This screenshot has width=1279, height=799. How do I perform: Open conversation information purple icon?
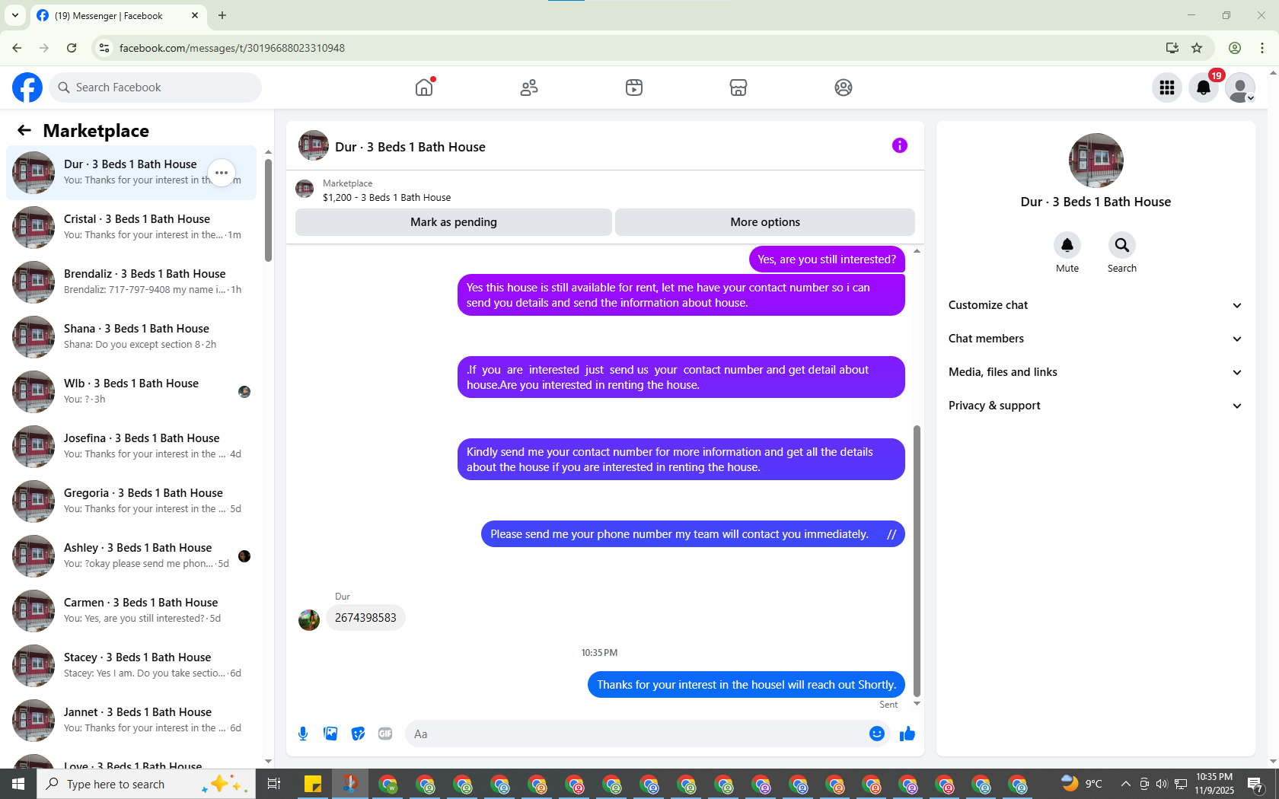pyautogui.click(x=900, y=145)
